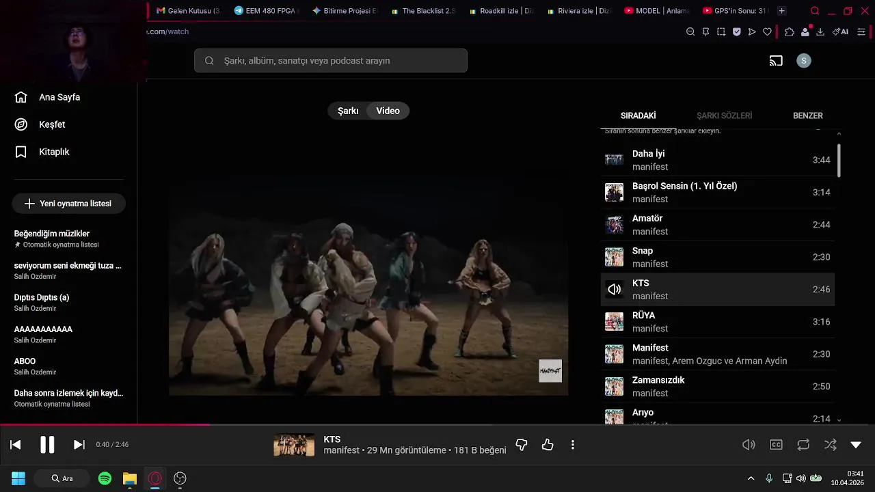The height and width of the screenshot is (492, 875).
Task: Open File Explorer from the taskbar
Action: point(130,478)
